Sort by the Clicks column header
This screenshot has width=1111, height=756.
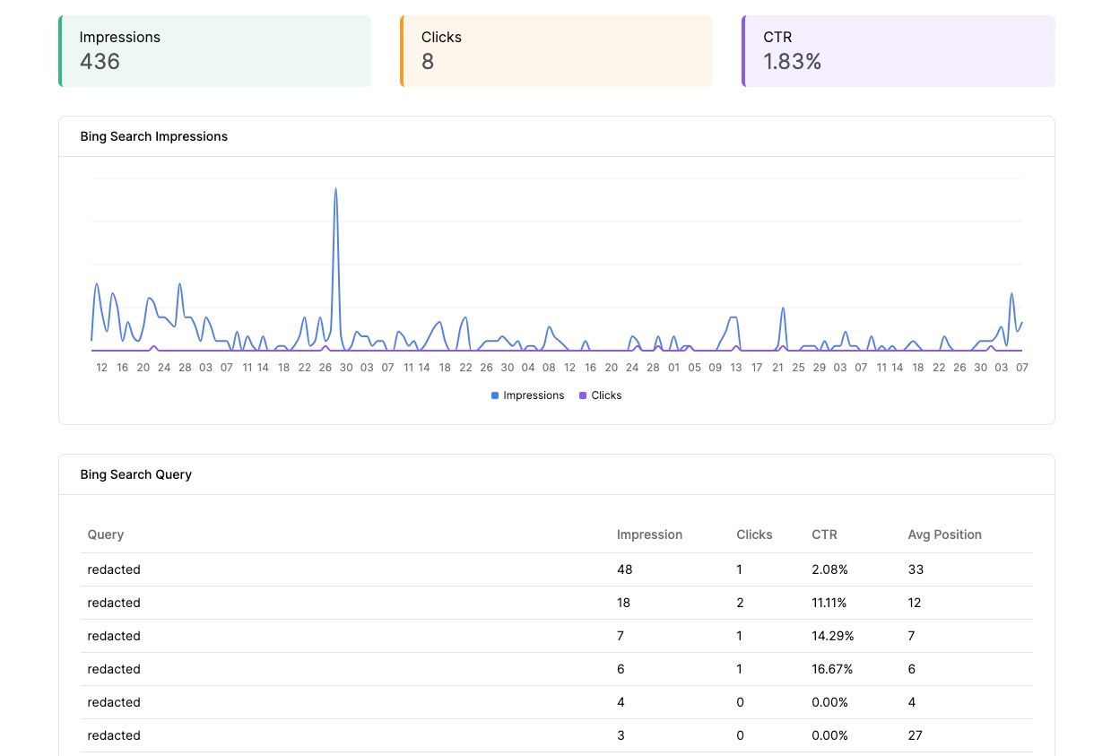click(x=754, y=534)
